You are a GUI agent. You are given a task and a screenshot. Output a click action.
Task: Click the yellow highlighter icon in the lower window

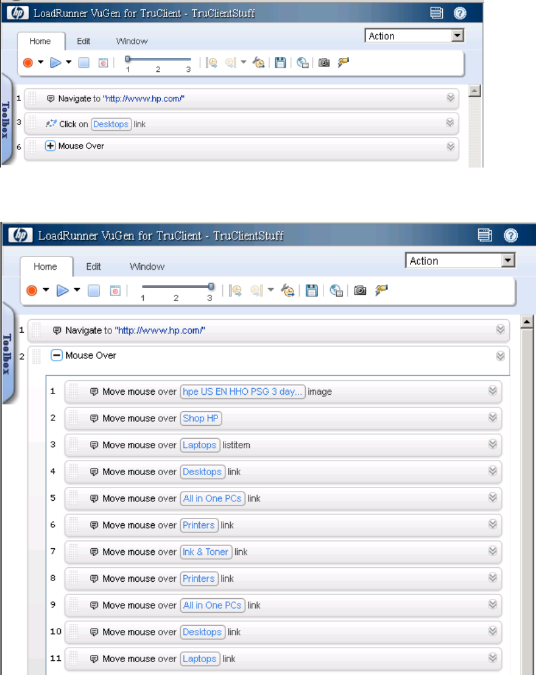[x=381, y=290]
